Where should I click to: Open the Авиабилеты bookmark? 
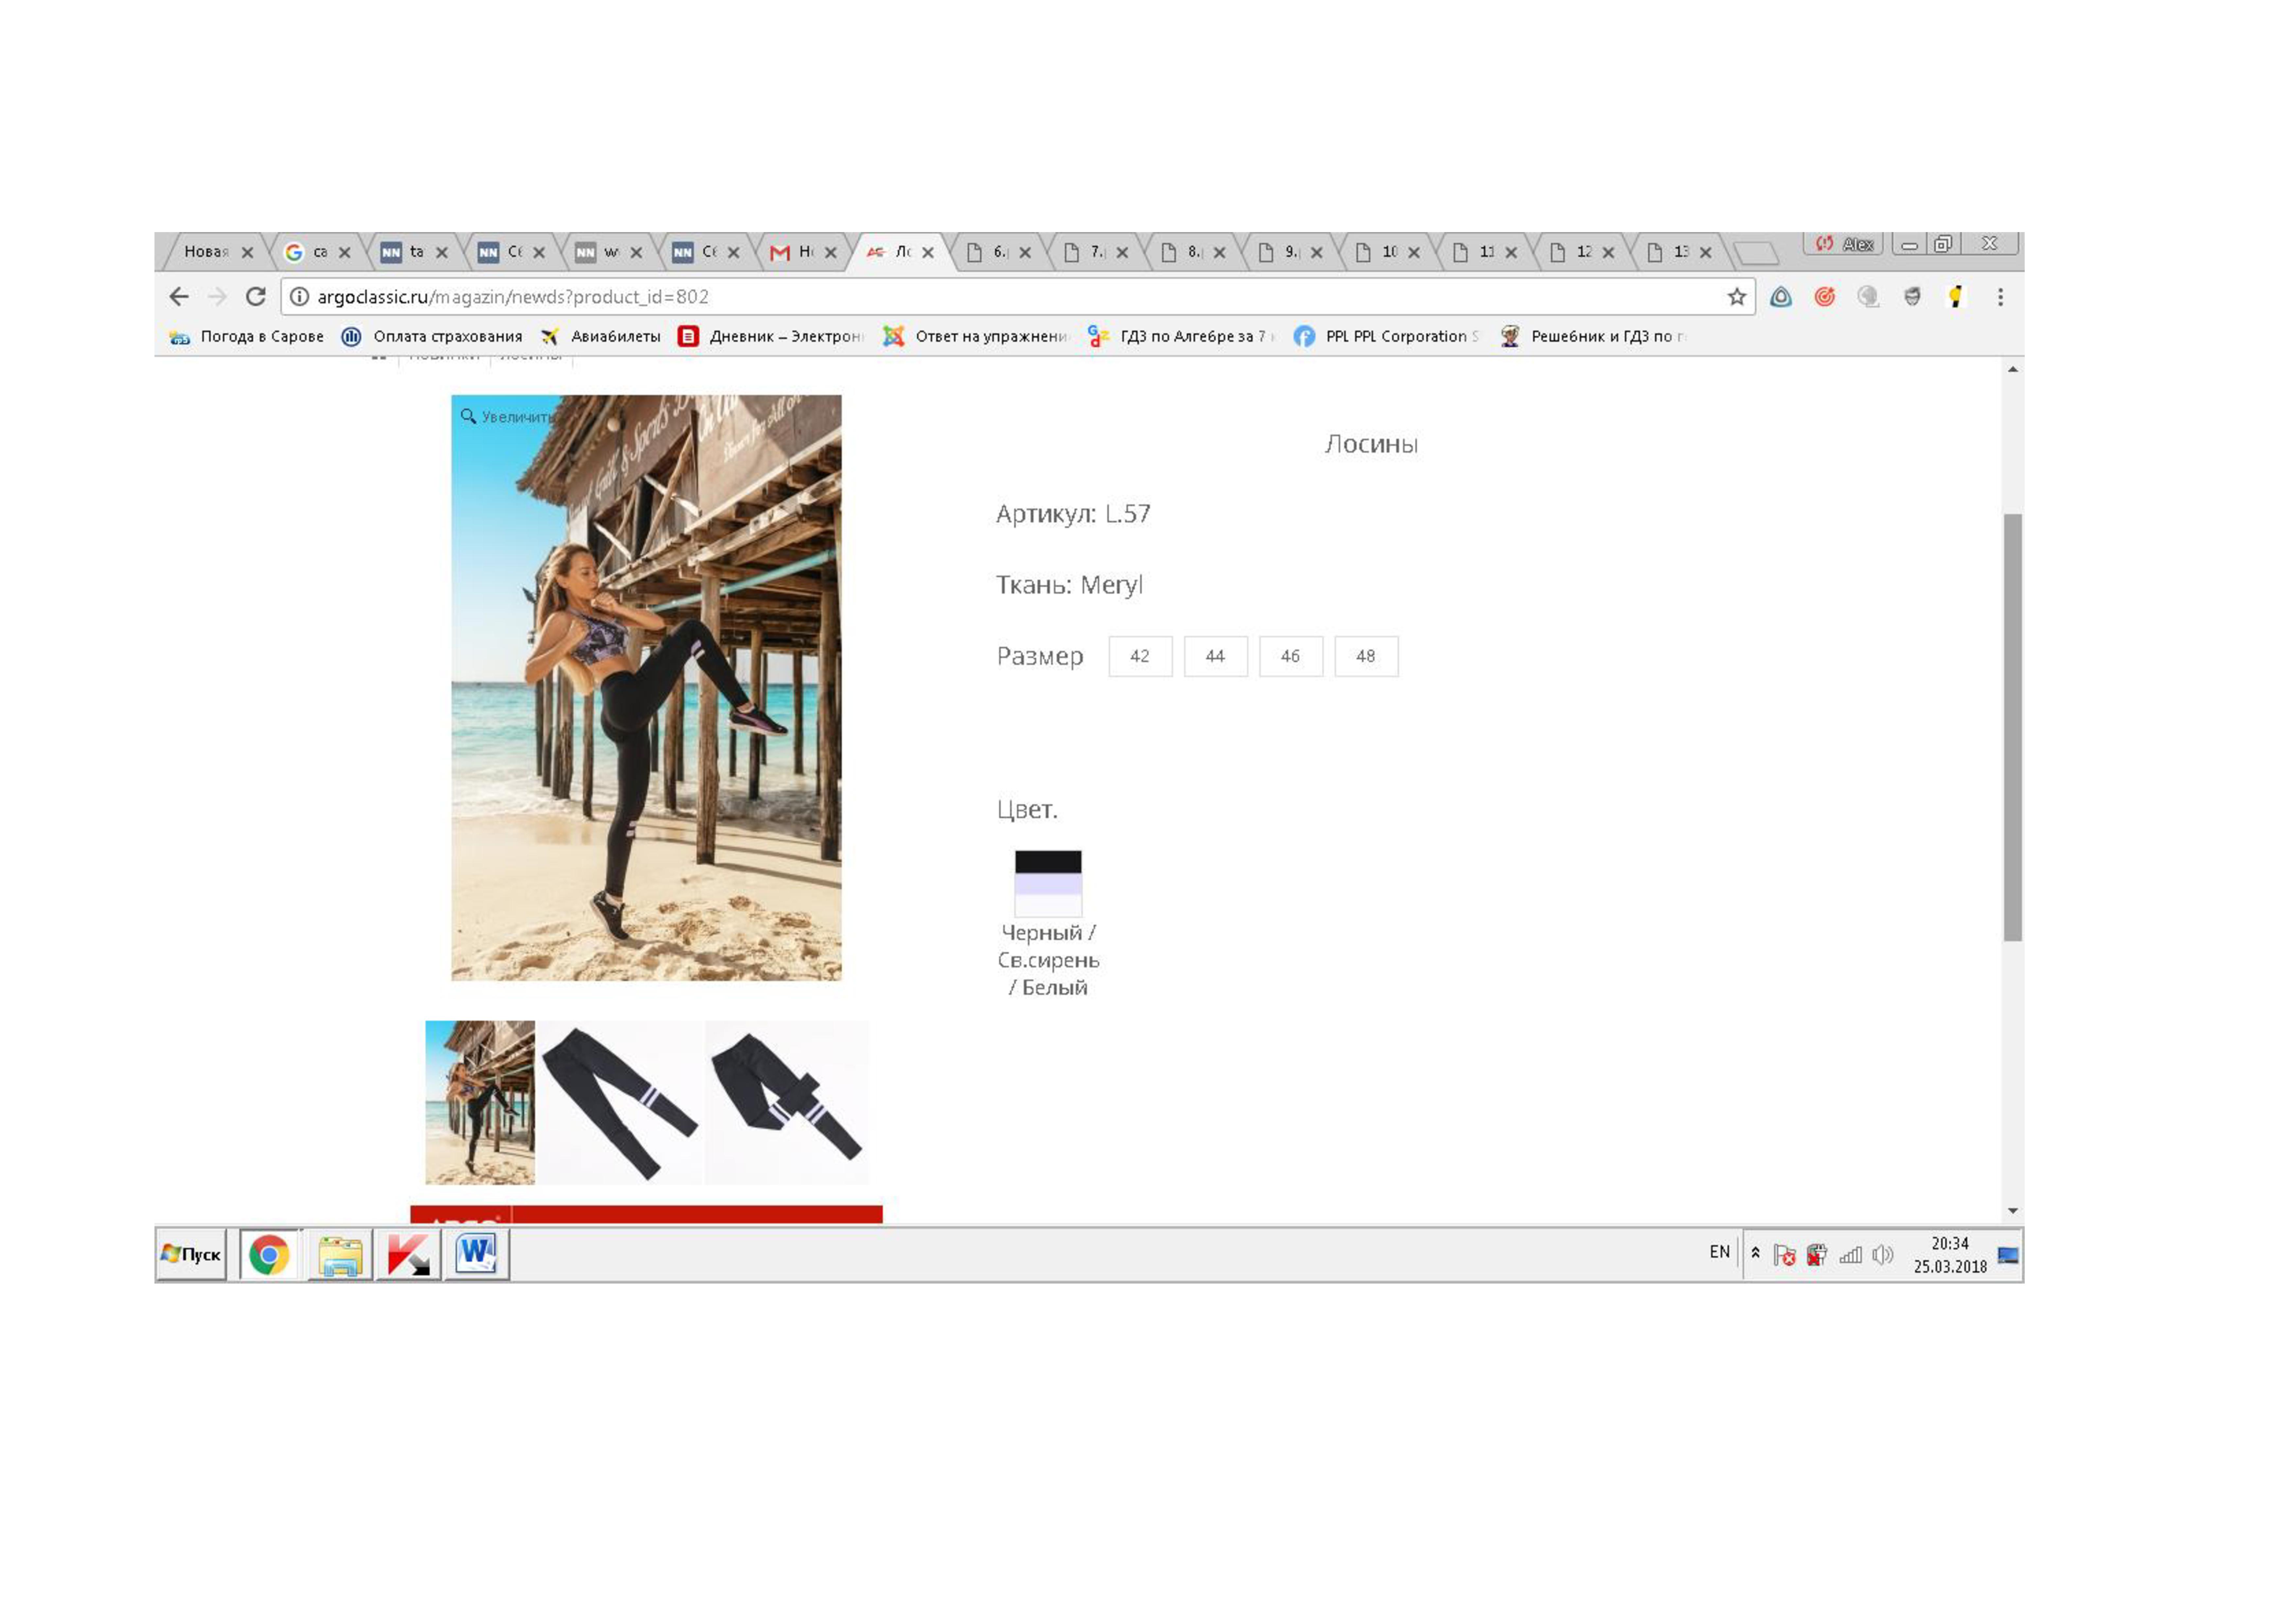pyautogui.click(x=601, y=337)
